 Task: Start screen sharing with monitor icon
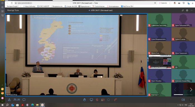[x=91, y=100]
